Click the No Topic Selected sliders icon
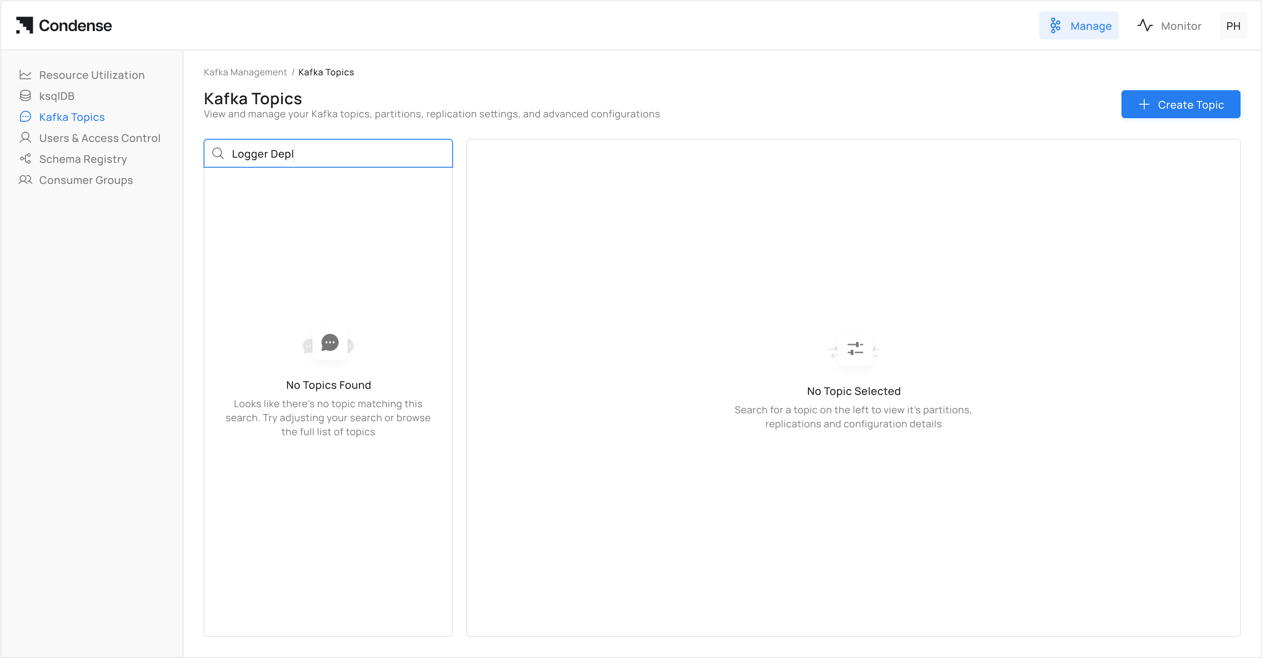This screenshot has width=1262, height=658. pyautogui.click(x=855, y=348)
